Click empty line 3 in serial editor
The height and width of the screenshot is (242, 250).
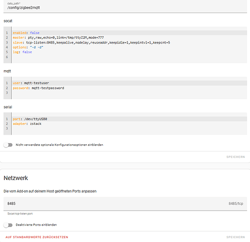(x=129, y=129)
